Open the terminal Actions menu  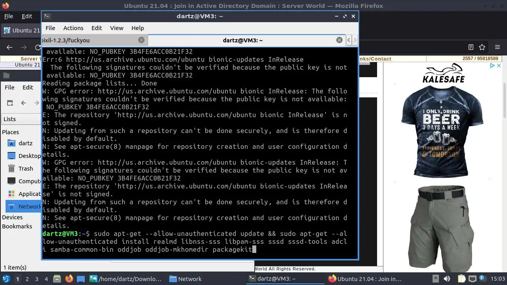(x=73, y=28)
